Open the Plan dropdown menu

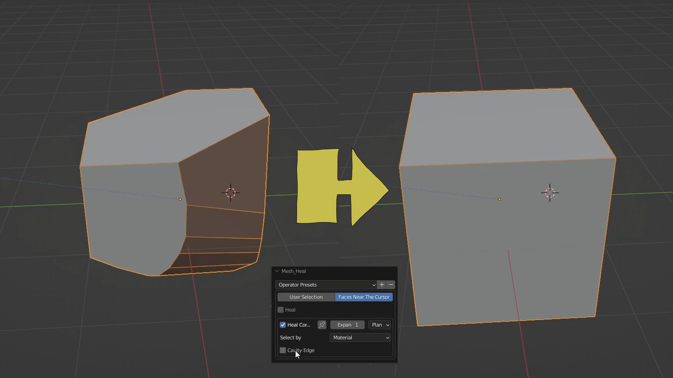pos(380,325)
